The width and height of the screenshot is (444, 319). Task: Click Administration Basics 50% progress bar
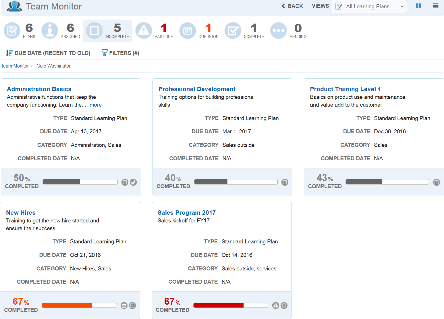80,182
